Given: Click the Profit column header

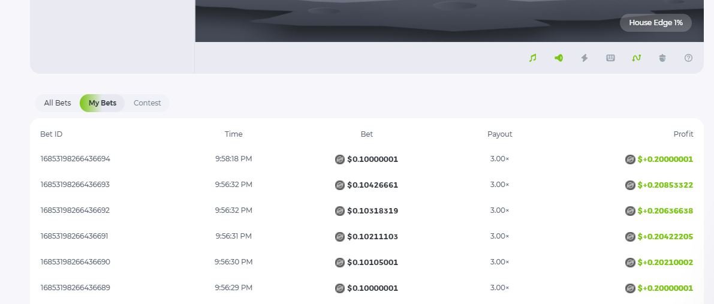Looking at the screenshot, I should point(683,134).
